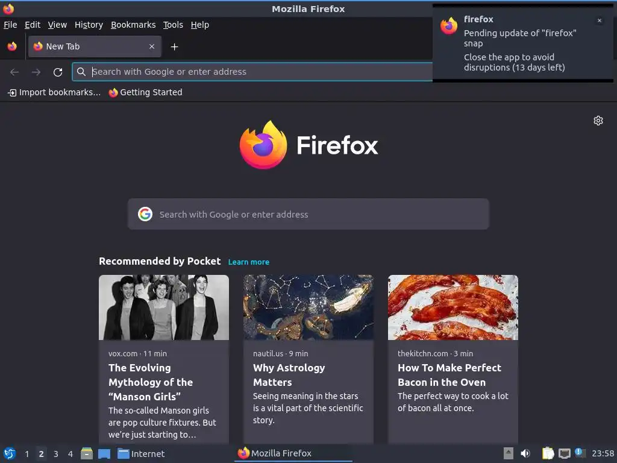
Task: Open the View menu
Action: pos(57,25)
